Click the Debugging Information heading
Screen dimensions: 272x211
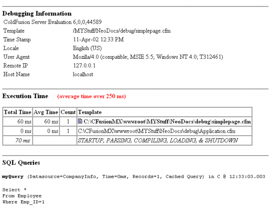pyautogui.click(x=37, y=14)
